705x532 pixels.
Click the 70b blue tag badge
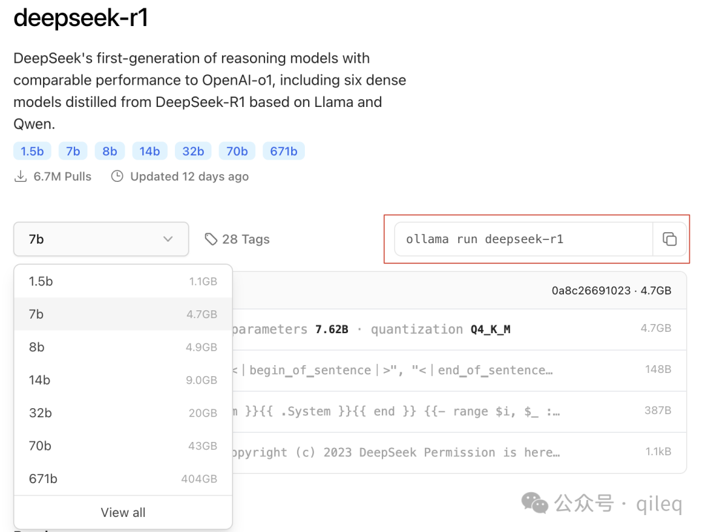pos(237,151)
